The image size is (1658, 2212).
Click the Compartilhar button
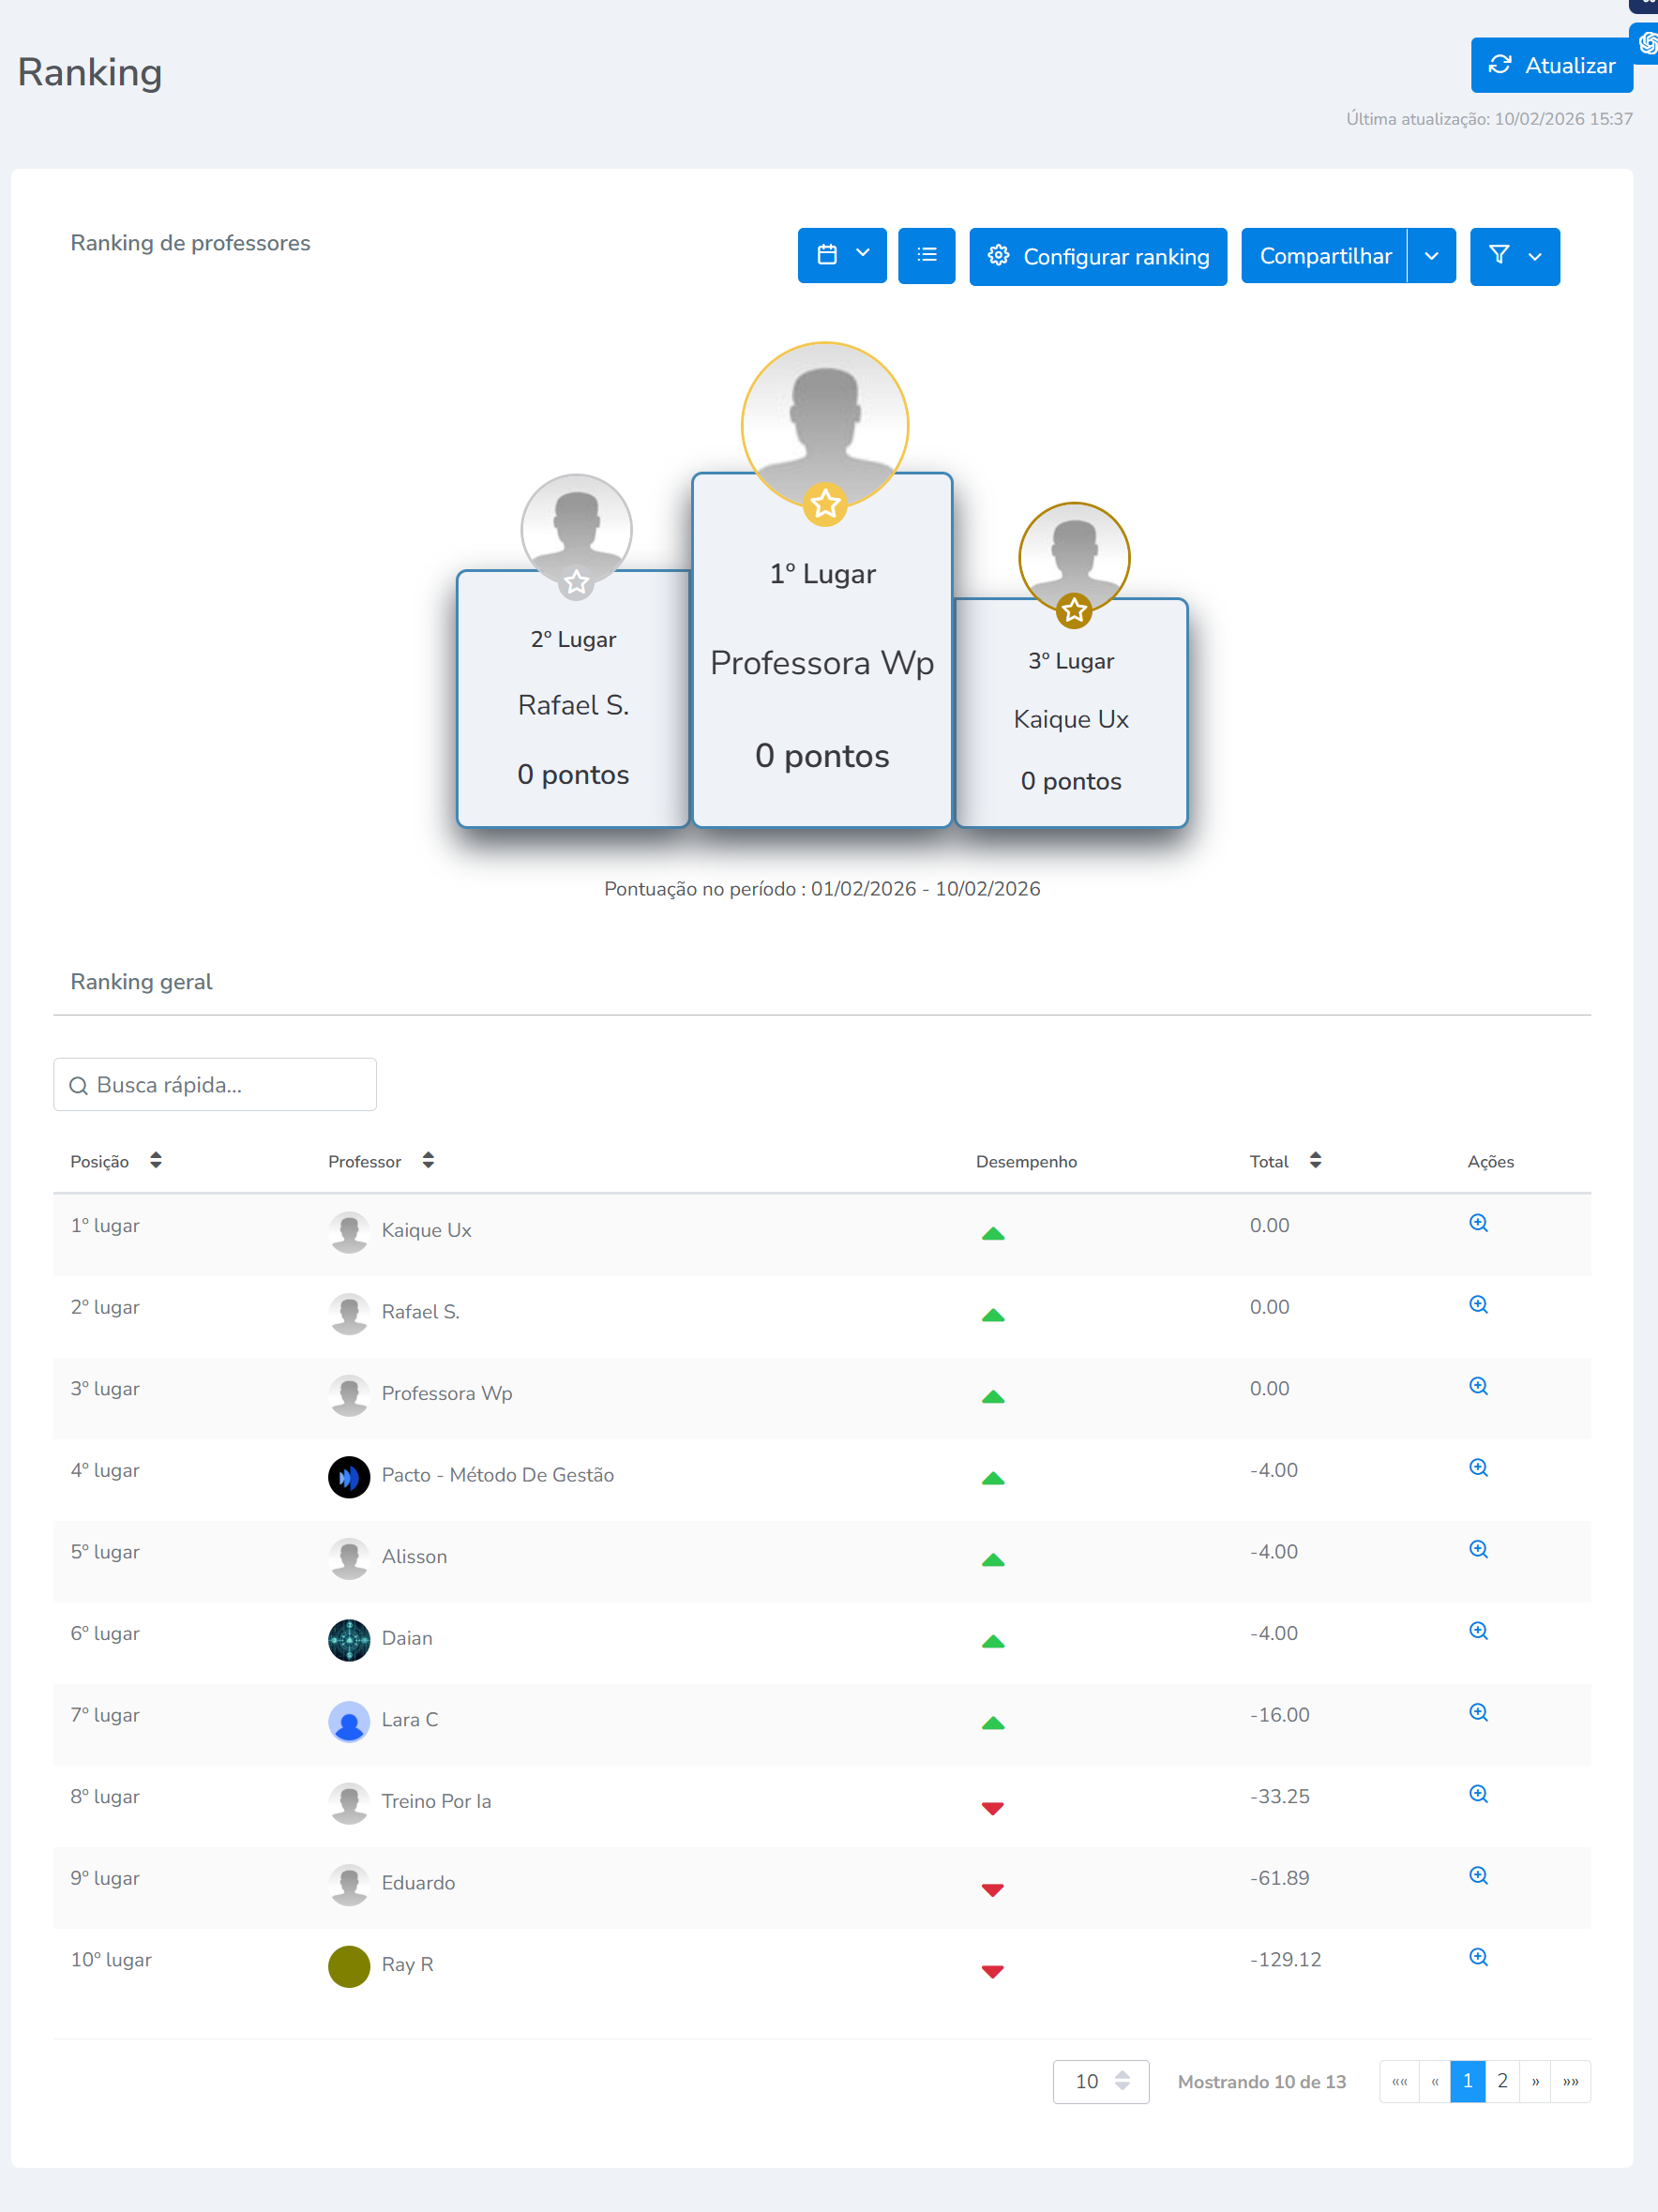1324,256
